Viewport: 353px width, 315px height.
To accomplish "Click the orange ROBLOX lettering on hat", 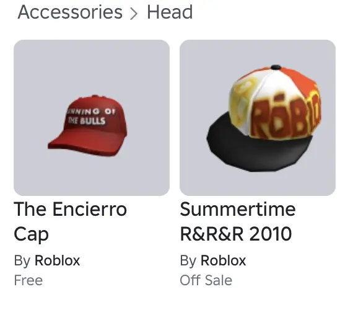I will [285, 115].
